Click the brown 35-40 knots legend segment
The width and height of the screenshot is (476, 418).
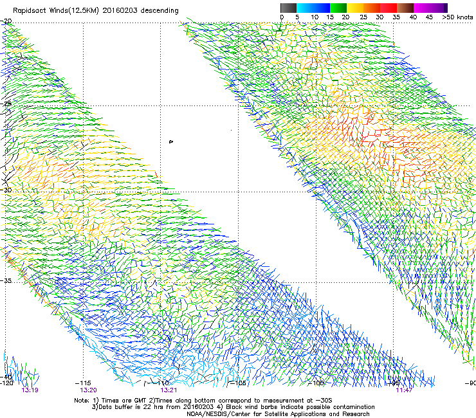[405, 8]
